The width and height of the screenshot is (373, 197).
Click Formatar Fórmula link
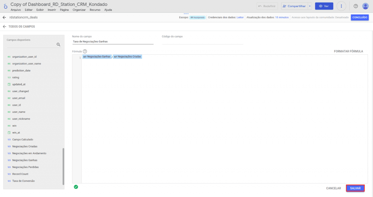(348, 51)
